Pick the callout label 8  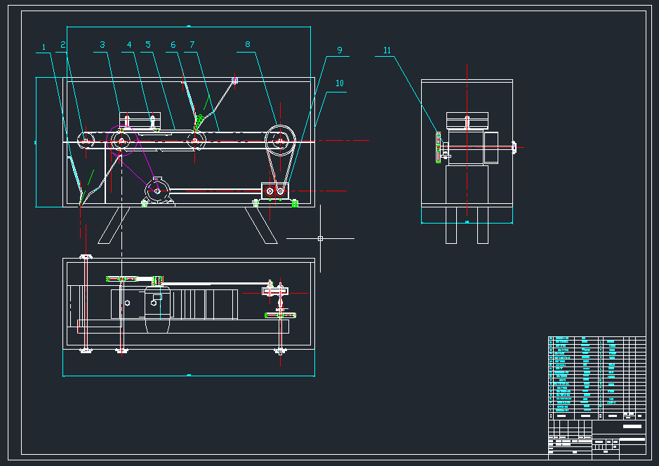[248, 44]
